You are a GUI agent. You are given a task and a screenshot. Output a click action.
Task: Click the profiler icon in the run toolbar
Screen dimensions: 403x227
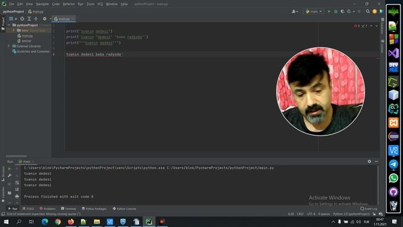349,11
